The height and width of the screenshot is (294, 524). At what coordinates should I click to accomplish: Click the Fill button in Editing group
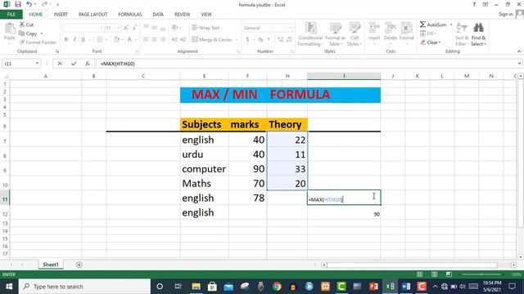428,33
